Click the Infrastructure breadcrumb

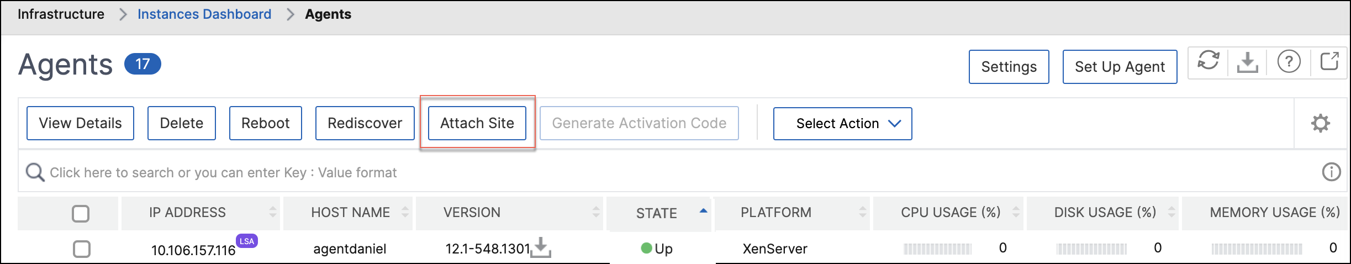61,14
